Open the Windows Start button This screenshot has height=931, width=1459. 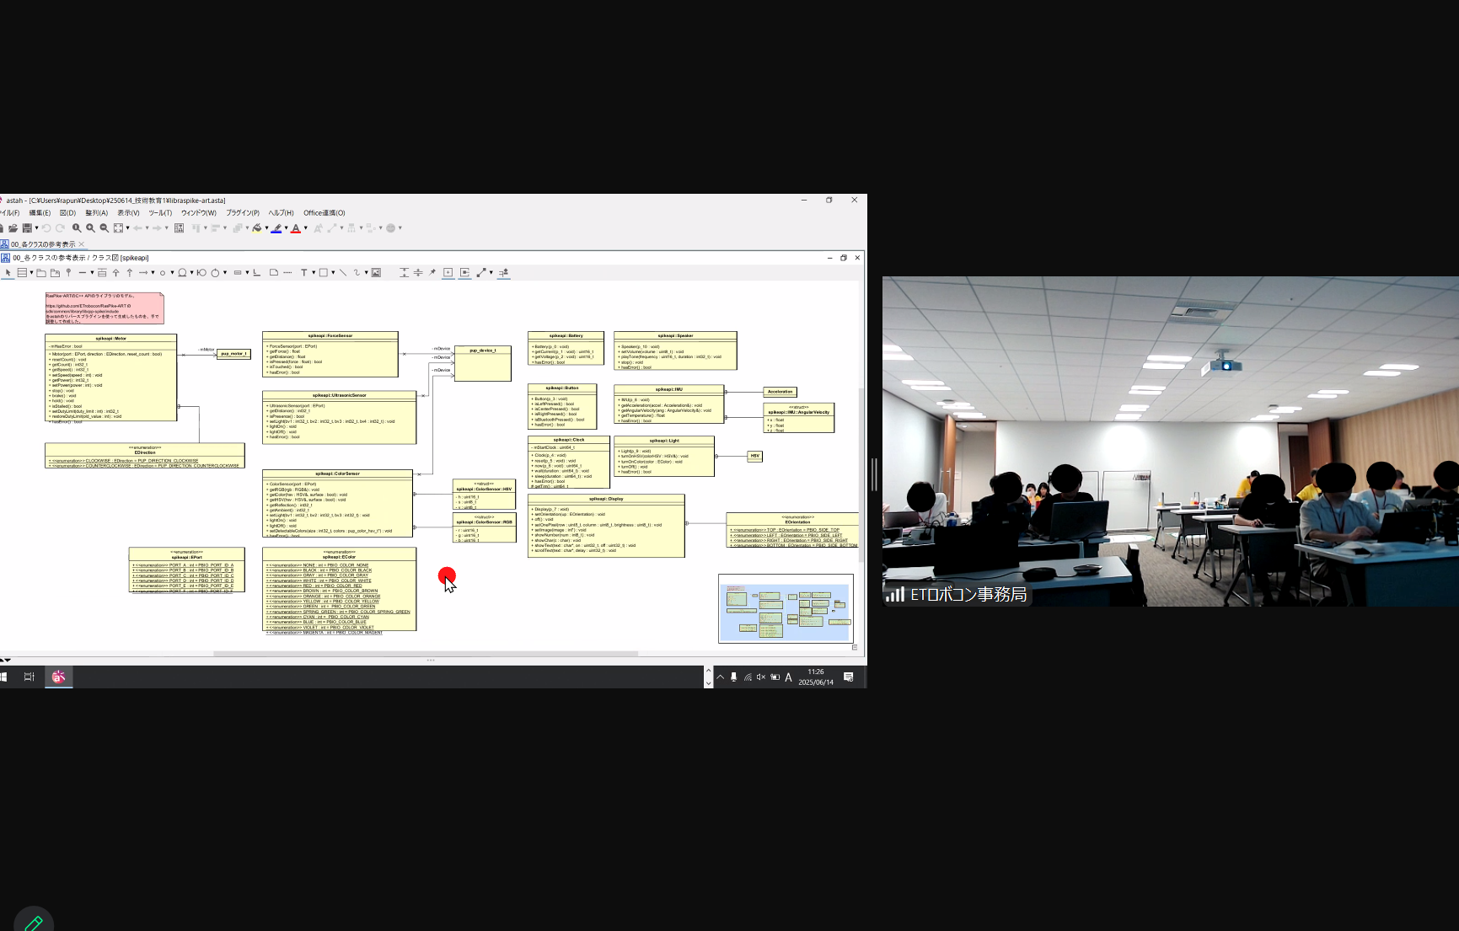coord(3,677)
